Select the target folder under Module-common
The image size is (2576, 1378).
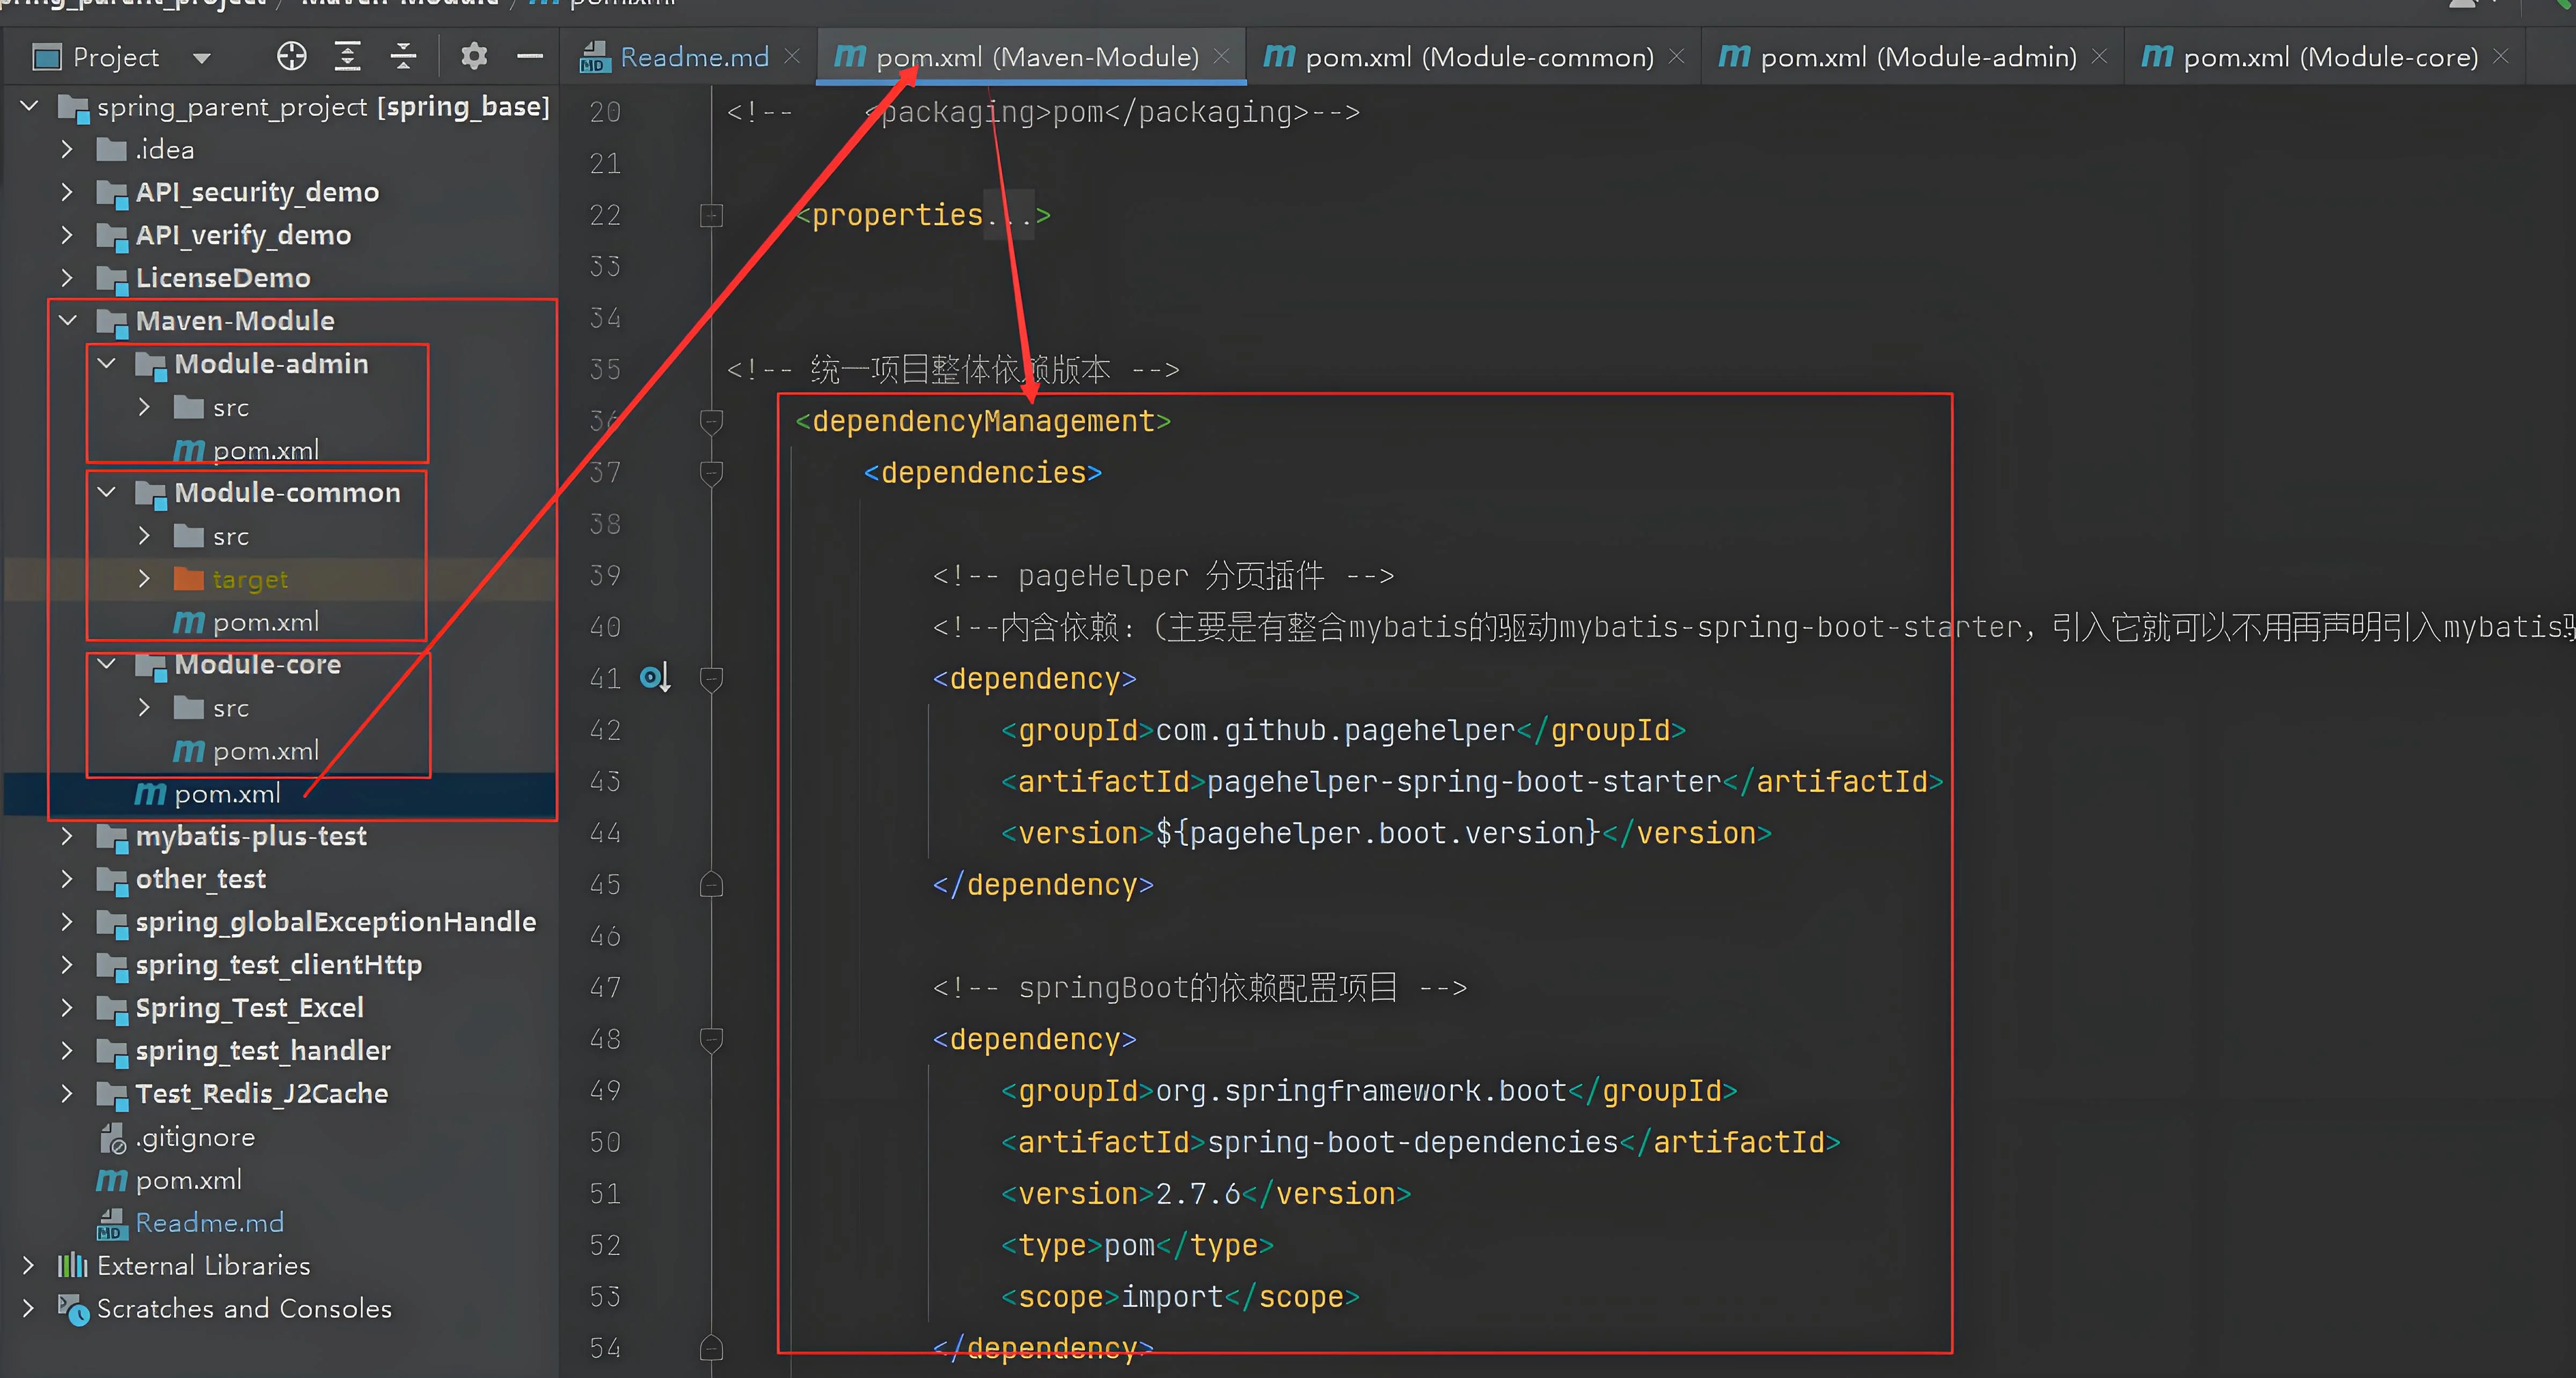[x=250, y=579]
